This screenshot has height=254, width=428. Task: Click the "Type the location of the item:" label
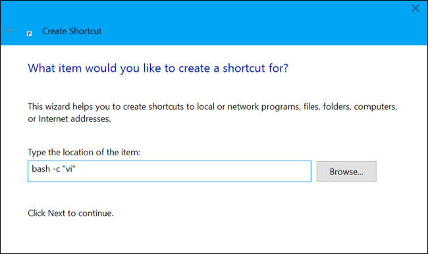tap(84, 152)
